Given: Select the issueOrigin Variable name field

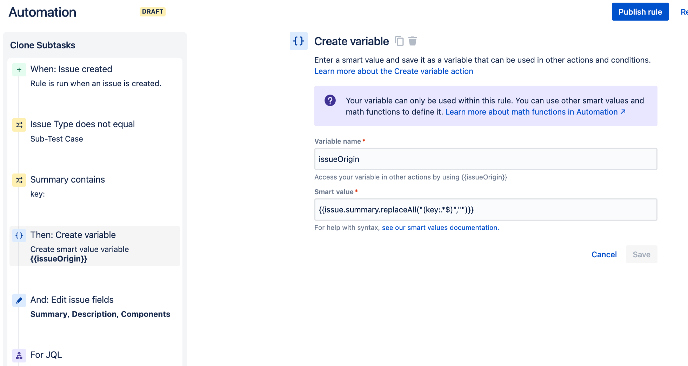Looking at the screenshot, I should click(485, 159).
